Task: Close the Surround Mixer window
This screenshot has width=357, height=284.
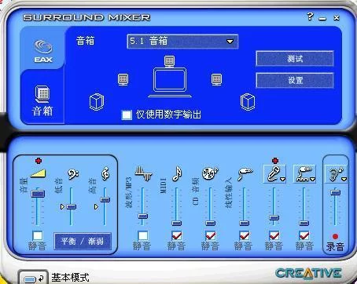Action: click(x=337, y=18)
